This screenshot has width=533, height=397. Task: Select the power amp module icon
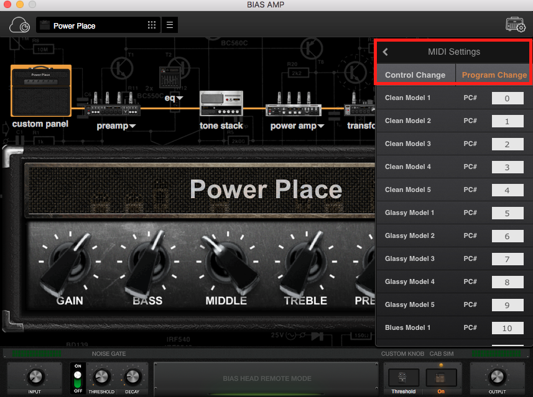pyautogui.click(x=294, y=104)
